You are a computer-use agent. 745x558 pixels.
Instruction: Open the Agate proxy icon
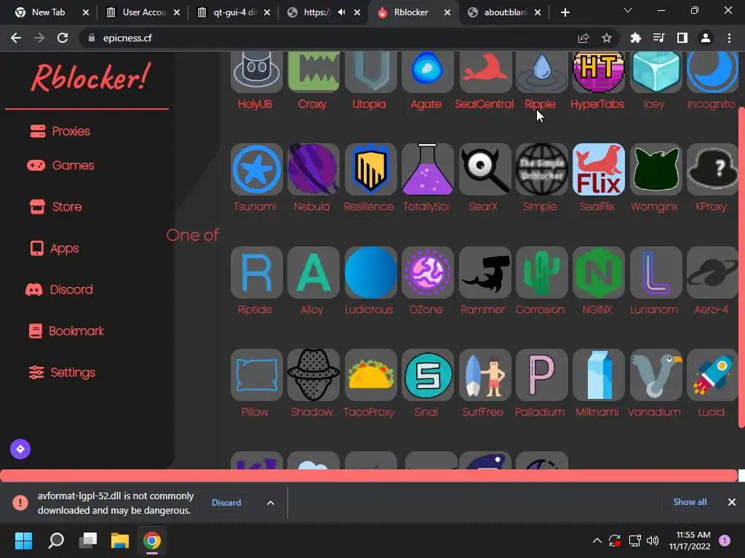(428, 72)
